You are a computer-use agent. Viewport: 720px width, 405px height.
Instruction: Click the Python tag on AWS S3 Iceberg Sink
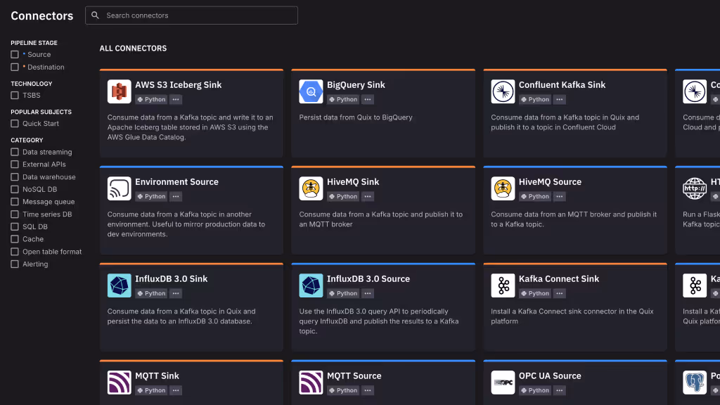[151, 99]
